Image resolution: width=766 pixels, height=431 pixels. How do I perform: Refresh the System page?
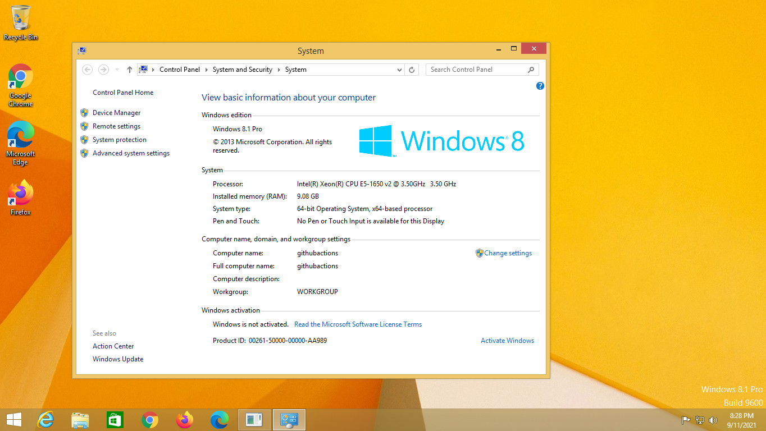pyautogui.click(x=412, y=70)
